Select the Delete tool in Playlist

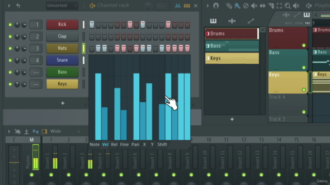[x=245, y=6]
